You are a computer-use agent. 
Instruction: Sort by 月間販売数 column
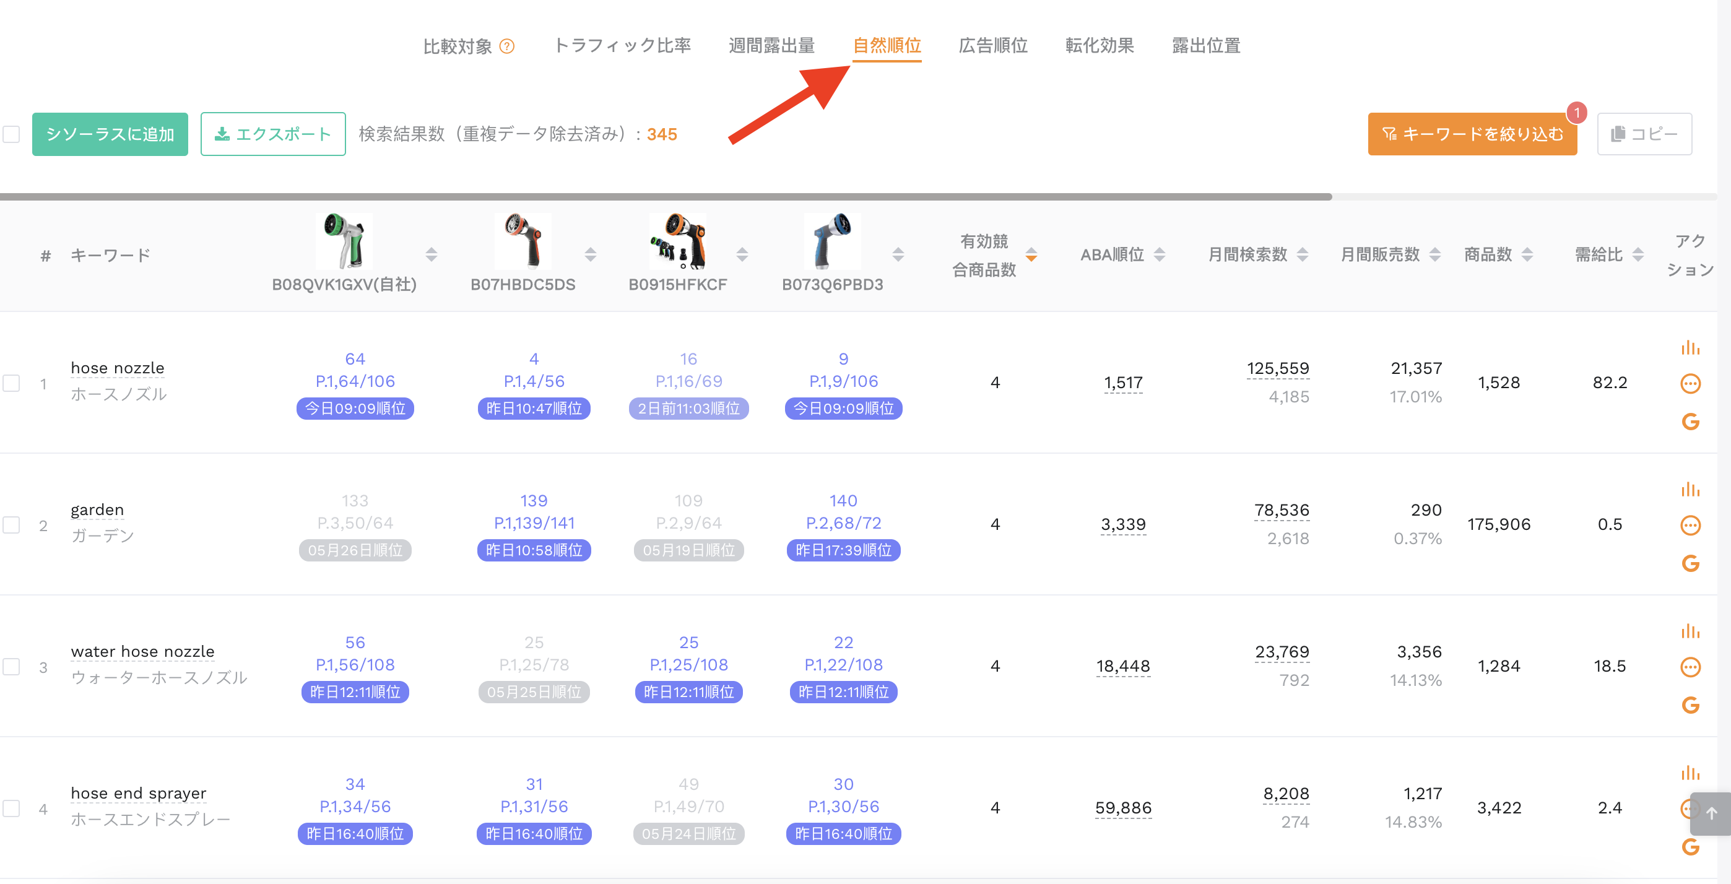(1434, 254)
